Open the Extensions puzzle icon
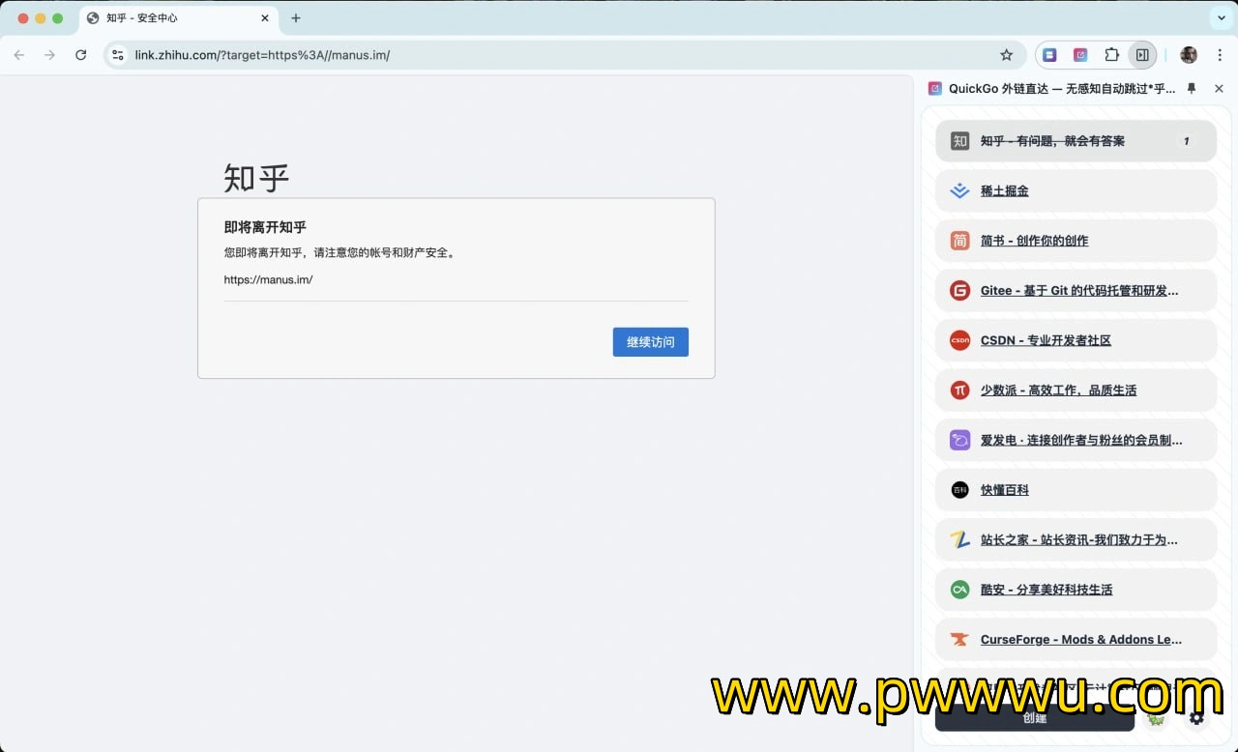Image resolution: width=1238 pixels, height=752 pixels. [1112, 55]
